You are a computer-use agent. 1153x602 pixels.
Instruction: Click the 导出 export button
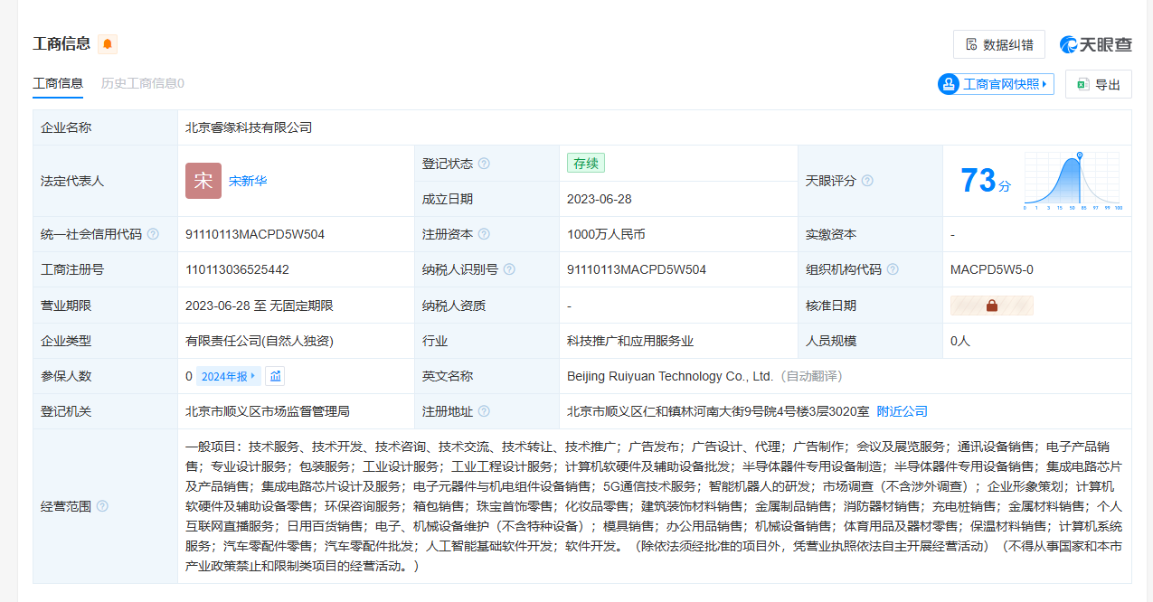pyautogui.click(x=1098, y=84)
